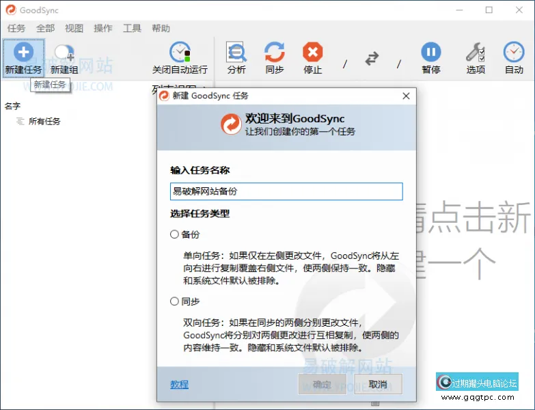Image resolution: width=535 pixels, height=410 pixels.
Task: Click the Pause (暂停) toolbar icon
Action: click(431, 52)
